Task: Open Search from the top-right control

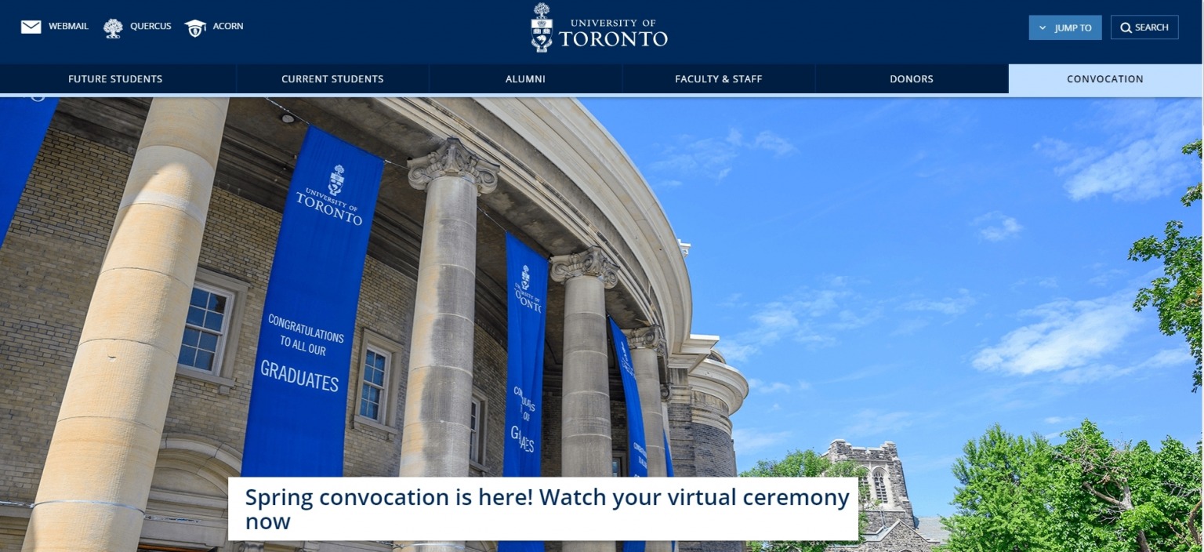Action: pyautogui.click(x=1144, y=27)
